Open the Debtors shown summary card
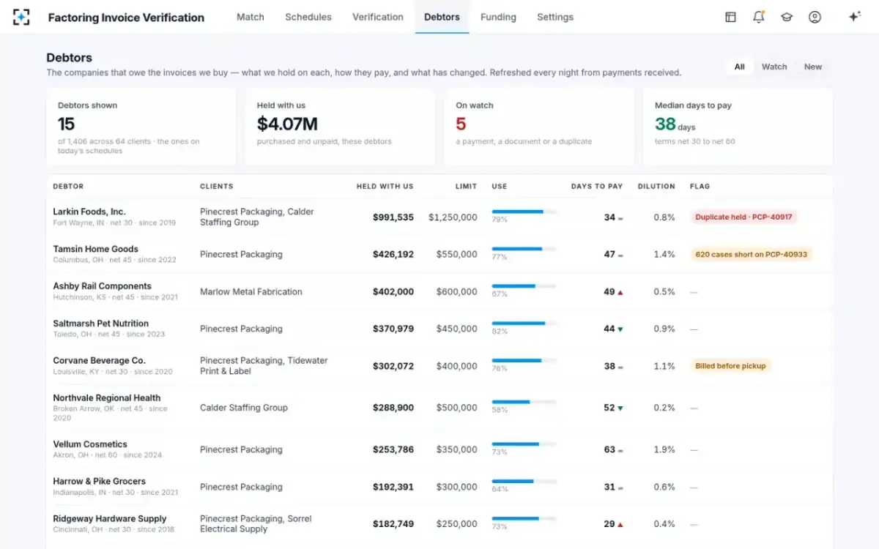This screenshot has height=549, width=879. (141, 127)
